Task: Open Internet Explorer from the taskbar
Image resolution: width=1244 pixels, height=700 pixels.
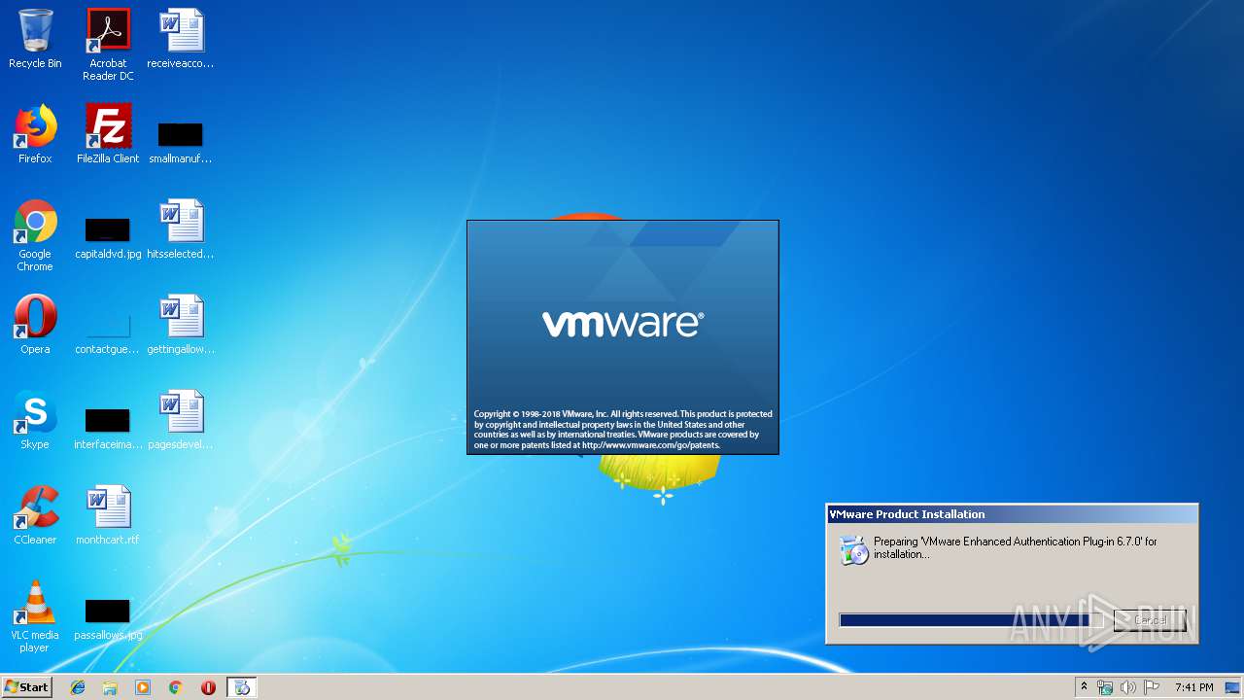Action: (78, 687)
